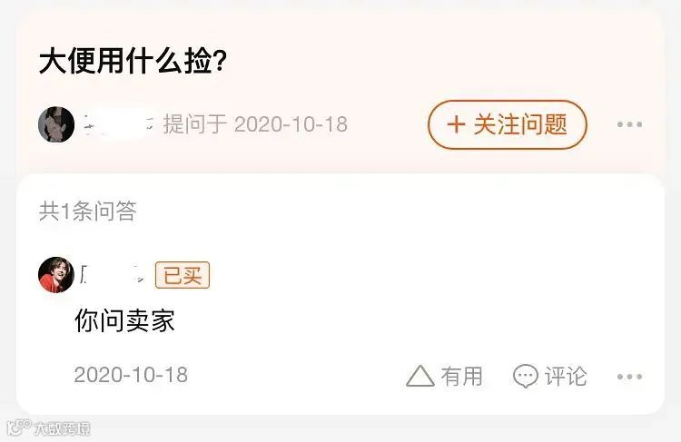Image resolution: width=681 pixels, height=442 pixels.
Task: Click the answer text 你问卖家
Action: click(124, 321)
